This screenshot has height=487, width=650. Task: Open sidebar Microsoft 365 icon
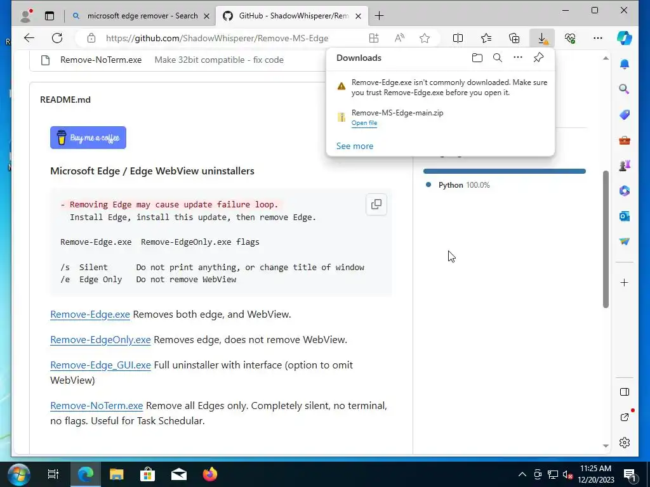625,190
